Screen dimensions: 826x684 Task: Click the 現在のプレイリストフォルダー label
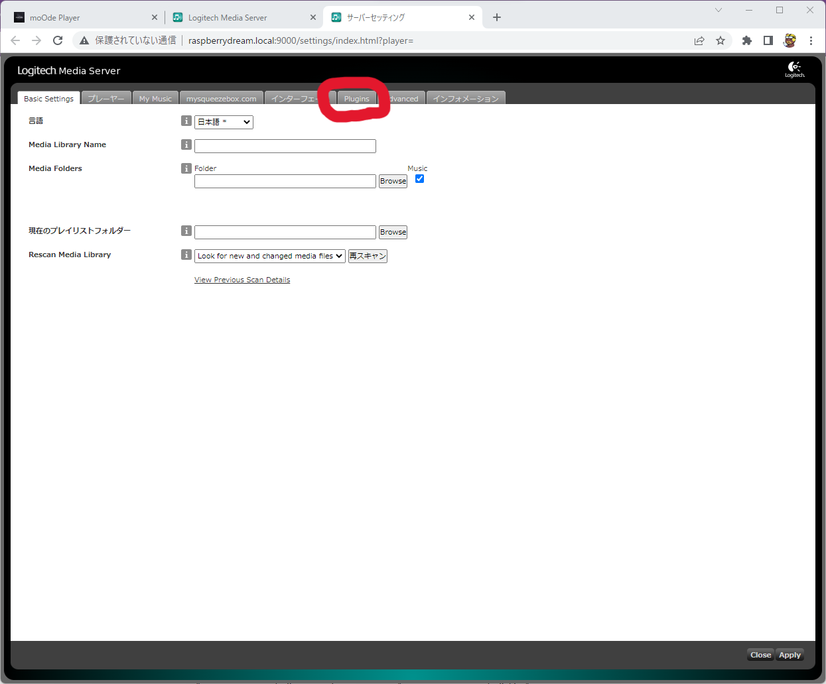[80, 231]
